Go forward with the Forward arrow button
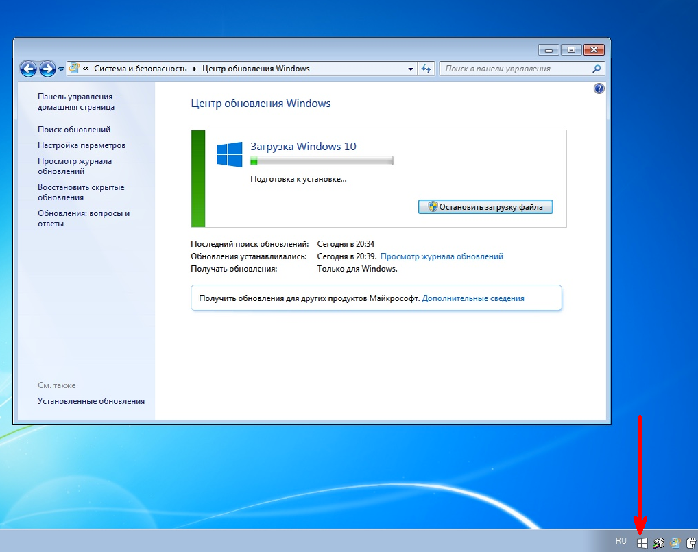Screen dimensions: 698x552 [x=47, y=69]
